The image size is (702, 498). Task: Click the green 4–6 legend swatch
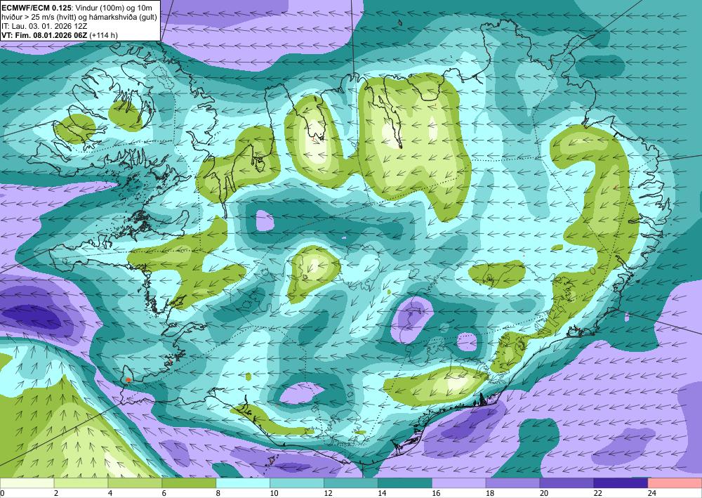[135, 483]
